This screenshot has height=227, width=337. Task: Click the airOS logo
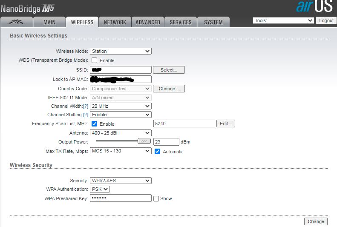click(314, 7)
